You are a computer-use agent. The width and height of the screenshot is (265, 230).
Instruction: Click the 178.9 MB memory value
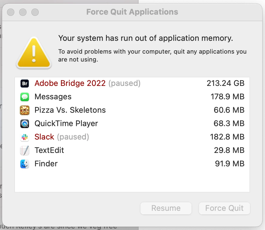(x=228, y=97)
